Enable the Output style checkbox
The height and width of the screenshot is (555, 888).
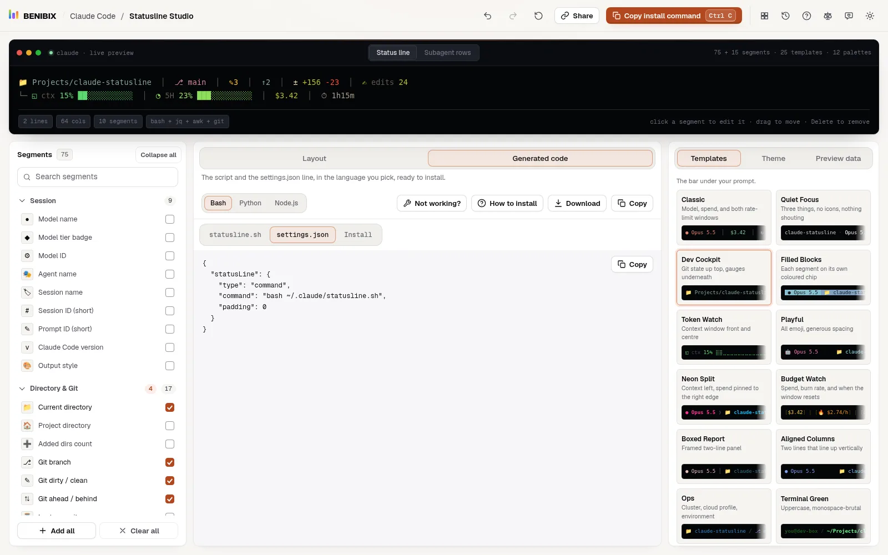pos(170,366)
